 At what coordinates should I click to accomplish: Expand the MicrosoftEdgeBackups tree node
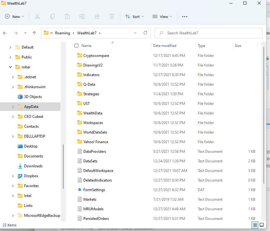tap(13, 216)
